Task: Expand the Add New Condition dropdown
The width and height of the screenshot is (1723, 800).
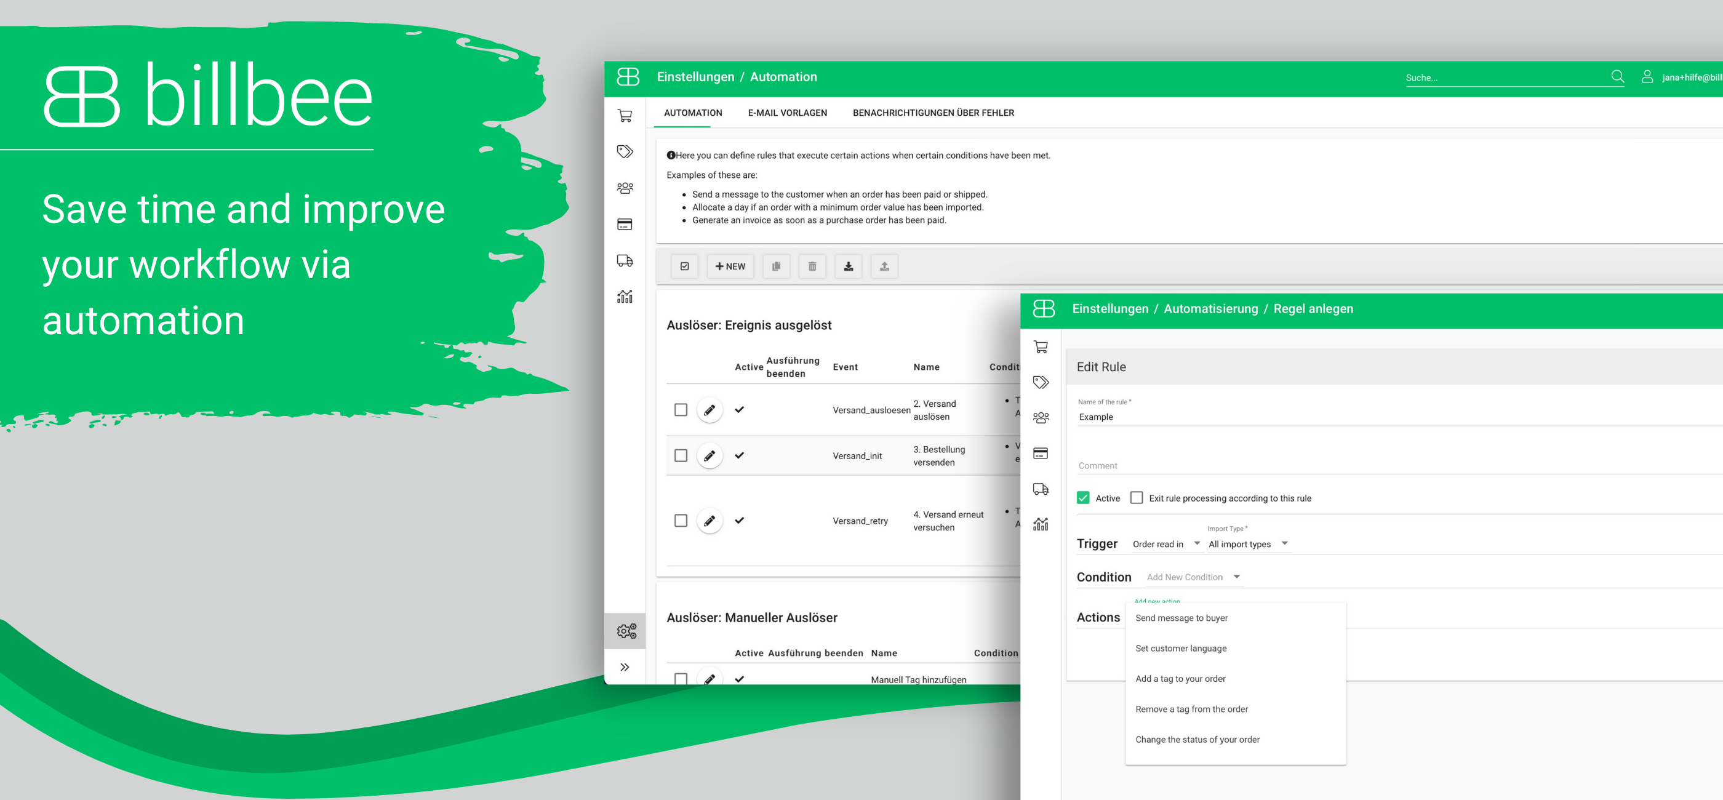Action: click(x=1193, y=577)
